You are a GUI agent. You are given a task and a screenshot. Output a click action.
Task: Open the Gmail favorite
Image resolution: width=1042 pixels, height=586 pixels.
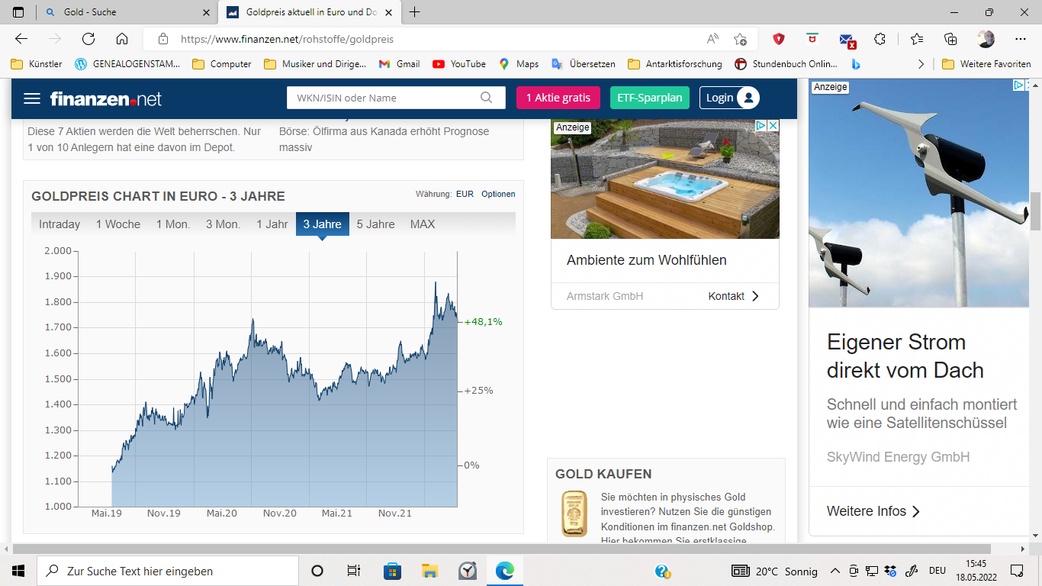(x=400, y=64)
